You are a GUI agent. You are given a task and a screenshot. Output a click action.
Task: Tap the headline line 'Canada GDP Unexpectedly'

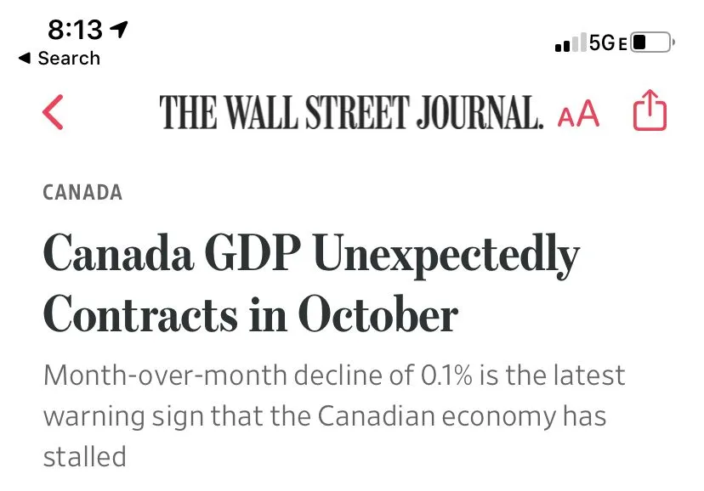(x=311, y=254)
